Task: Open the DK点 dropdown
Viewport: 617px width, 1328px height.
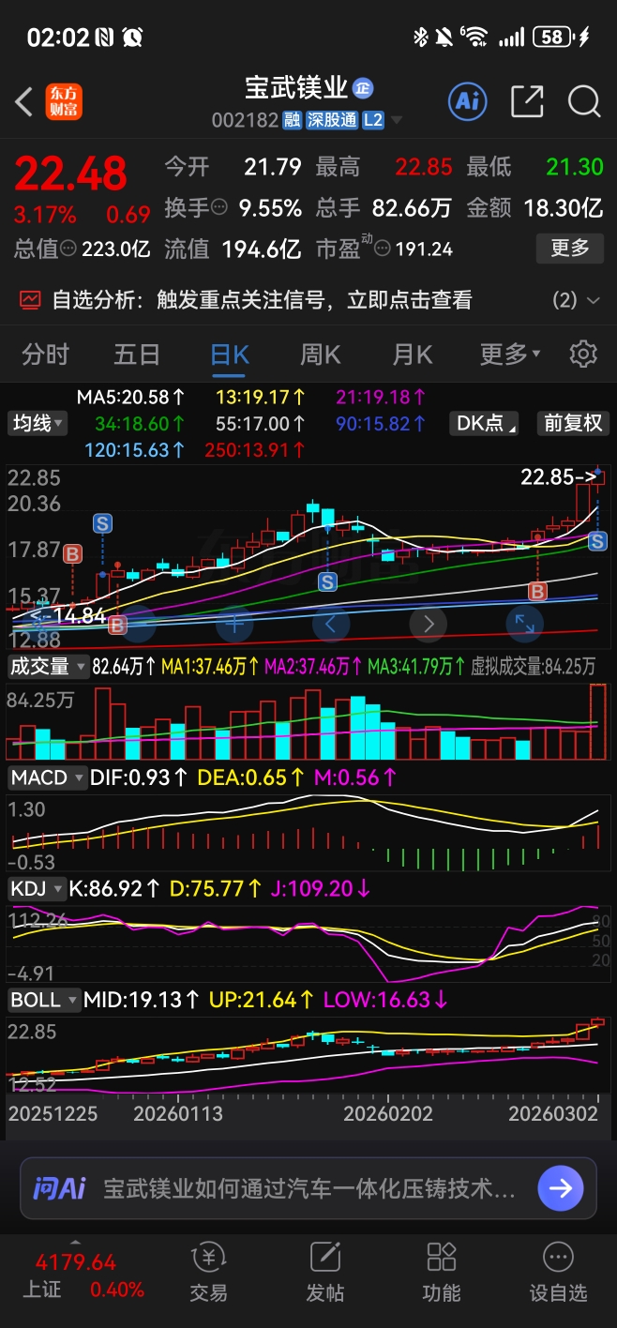Action: 484,423
